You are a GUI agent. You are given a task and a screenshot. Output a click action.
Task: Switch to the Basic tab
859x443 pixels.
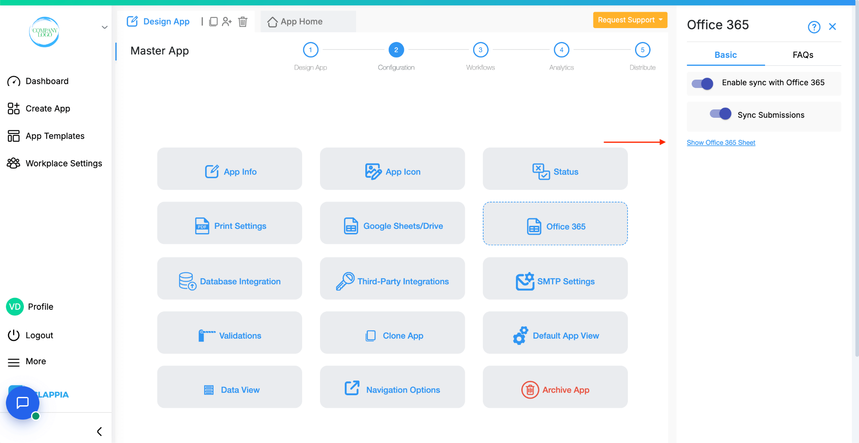click(x=726, y=55)
